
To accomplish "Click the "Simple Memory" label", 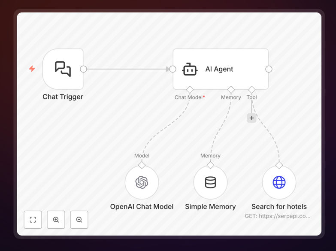I will (210, 207).
